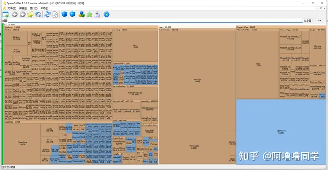Open the 文件 menu
328x170 pixels.
(x=11, y=8)
